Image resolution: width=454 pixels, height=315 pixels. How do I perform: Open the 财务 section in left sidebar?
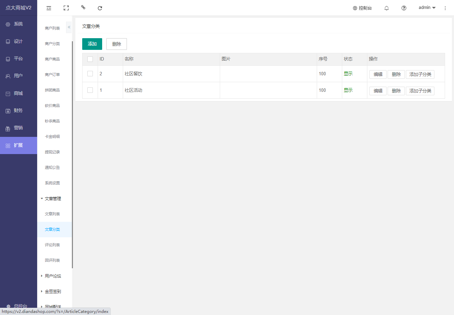click(x=19, y=110)
